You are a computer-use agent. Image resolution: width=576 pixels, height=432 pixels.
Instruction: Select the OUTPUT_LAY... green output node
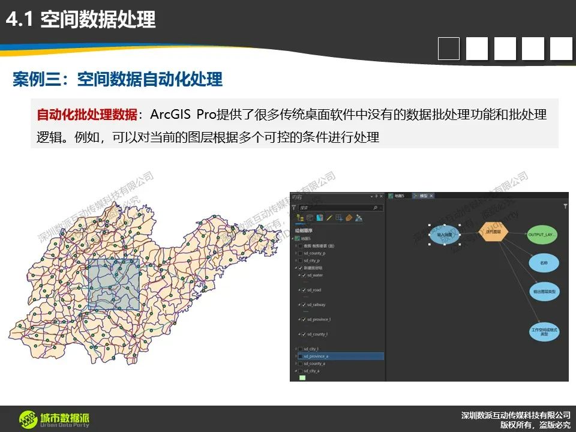tap(542, 235)
